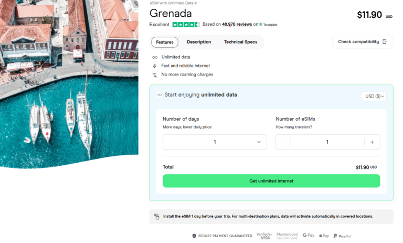Increase the number of eSIMs with plus
Viewport: 403px width, 243px height.
click(372, 142)
